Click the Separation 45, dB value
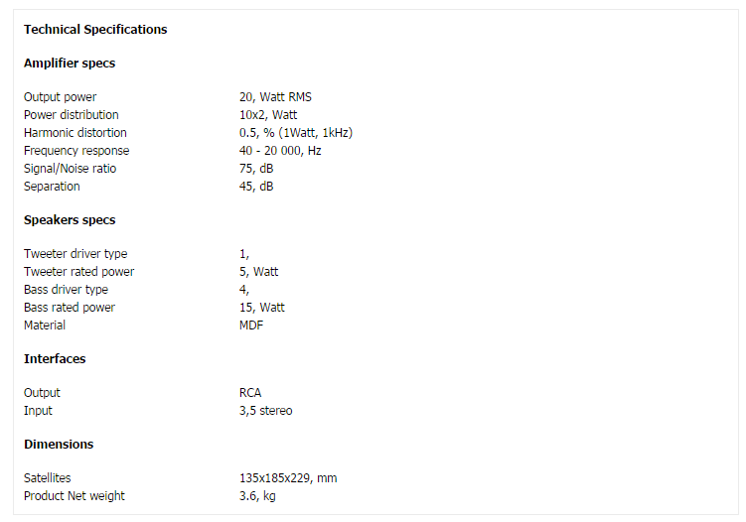 256,187
